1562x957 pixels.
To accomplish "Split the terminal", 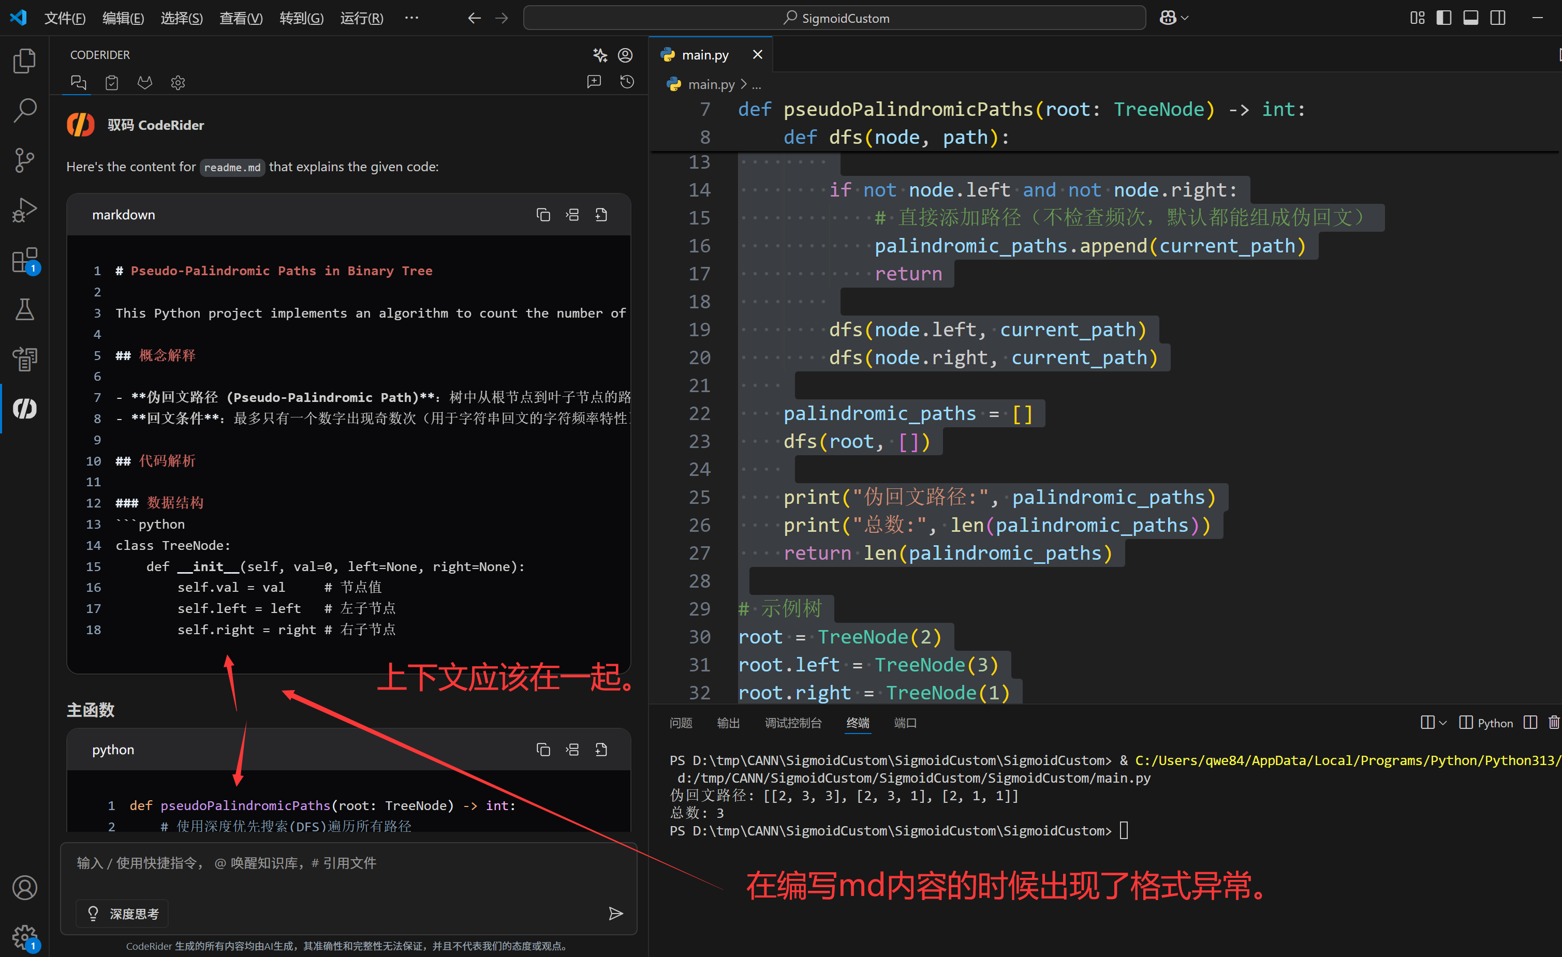I will (x=1530, y=723).
